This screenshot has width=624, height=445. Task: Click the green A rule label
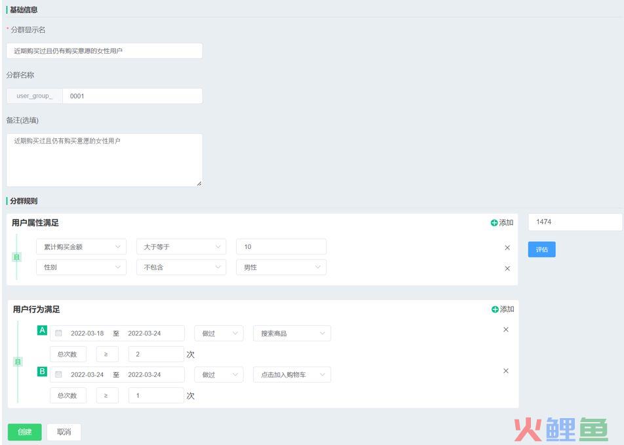(42, 330)
